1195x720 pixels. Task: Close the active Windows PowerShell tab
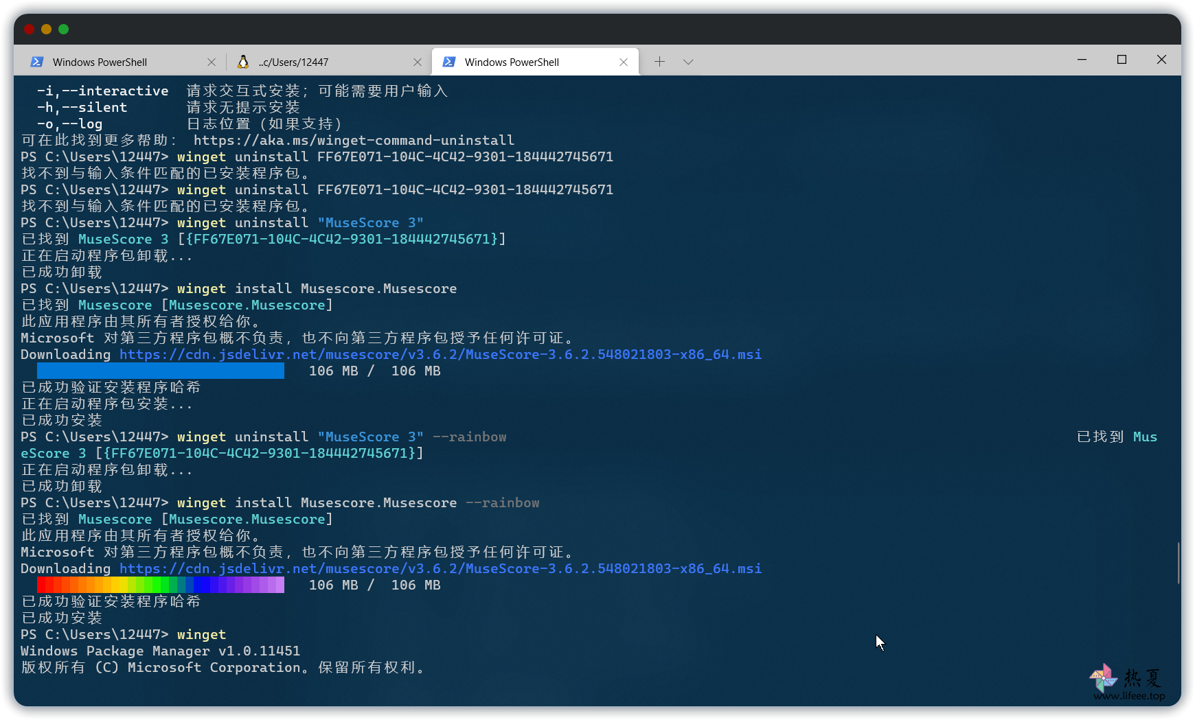(x=624, y=62)
